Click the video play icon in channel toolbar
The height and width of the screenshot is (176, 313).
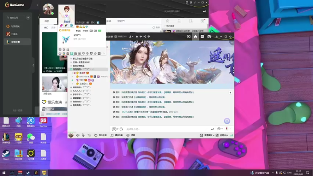(189, 36)
